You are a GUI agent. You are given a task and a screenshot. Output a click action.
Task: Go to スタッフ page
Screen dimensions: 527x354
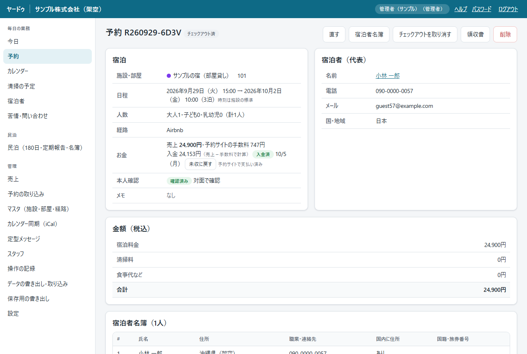47,254
